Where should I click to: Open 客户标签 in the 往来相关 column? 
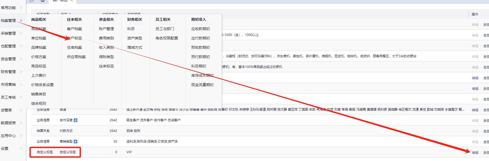[74, 38]
